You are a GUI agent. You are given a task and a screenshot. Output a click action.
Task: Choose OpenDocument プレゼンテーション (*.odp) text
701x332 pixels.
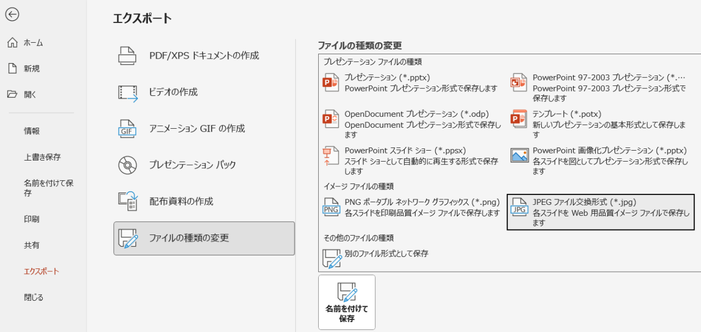pos(417,114)
